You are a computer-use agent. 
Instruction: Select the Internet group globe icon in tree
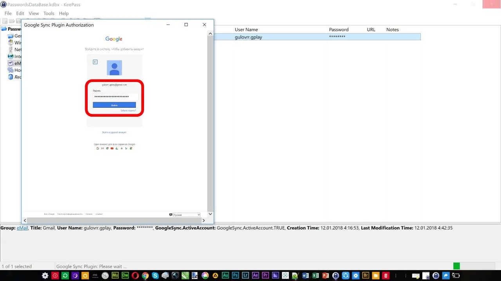point(11,56)
